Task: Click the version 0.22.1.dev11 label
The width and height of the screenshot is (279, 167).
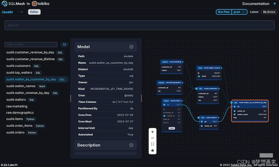Action: [x=9, y=165]
